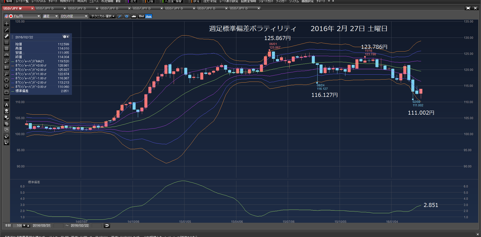Increase the 本数 bar count with up arrow
Viewport: 481px width, 237px height.
28,226
